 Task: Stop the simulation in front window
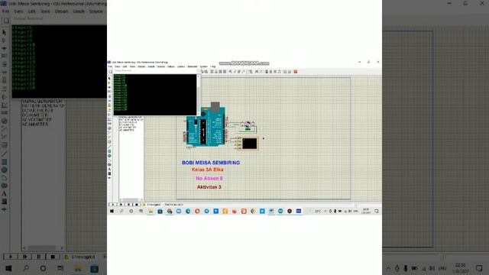(136, 205)
